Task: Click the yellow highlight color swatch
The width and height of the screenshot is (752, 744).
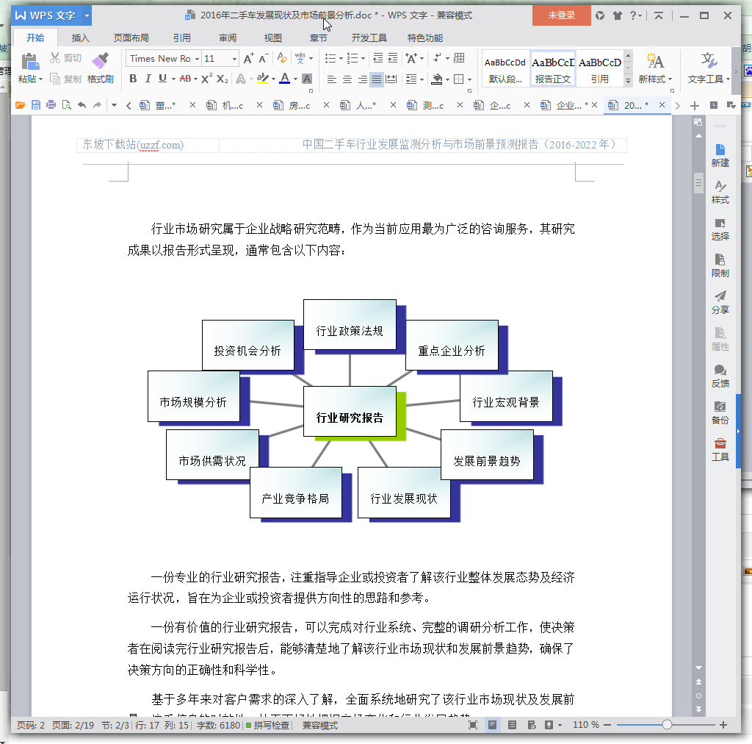Action: [x=262, y=79]
